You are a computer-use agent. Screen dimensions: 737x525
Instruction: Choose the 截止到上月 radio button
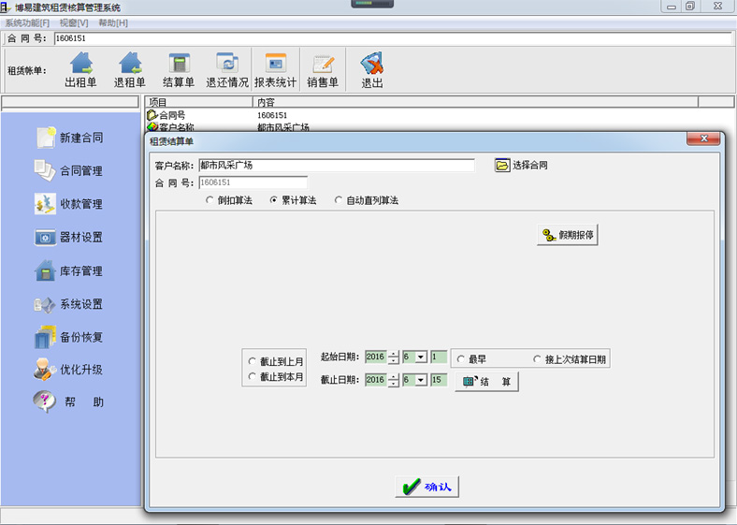252,361
